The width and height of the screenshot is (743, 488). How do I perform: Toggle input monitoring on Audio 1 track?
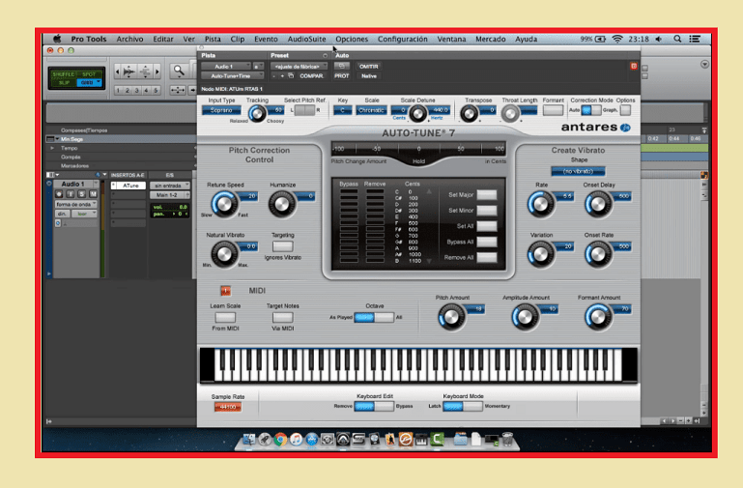(x=71, y=194)
